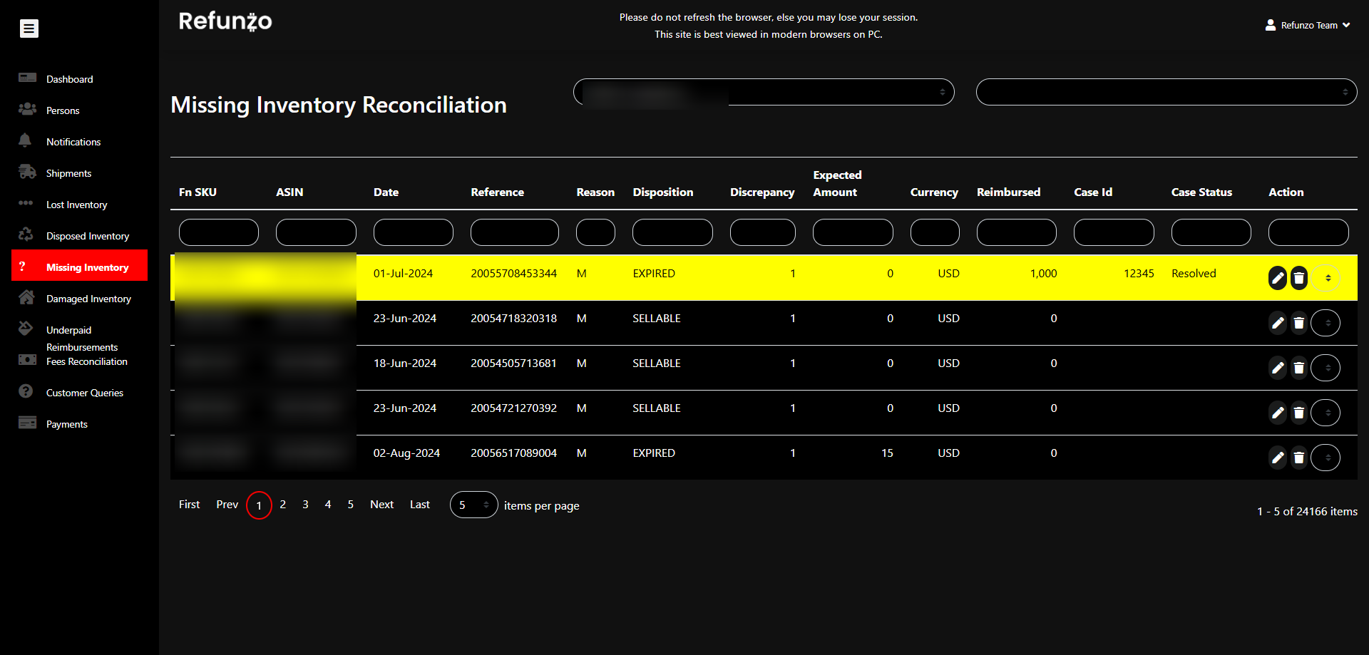Click the Missing Inventory question mark icon
This screenshot has height=655, width=1369.
pos(22,266)
